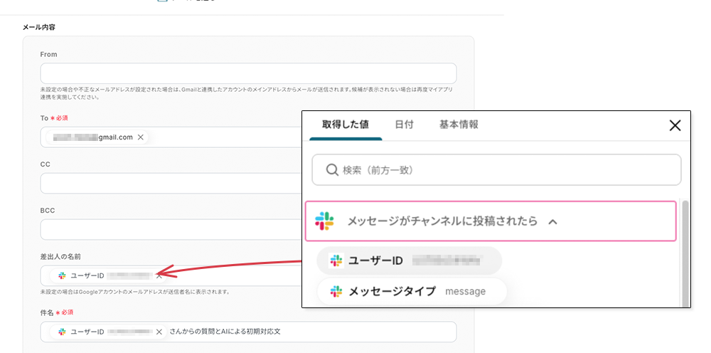Remove the gmail.com recipient chip
This screenshot has height=353, width=711.
(x=141, y=137)
